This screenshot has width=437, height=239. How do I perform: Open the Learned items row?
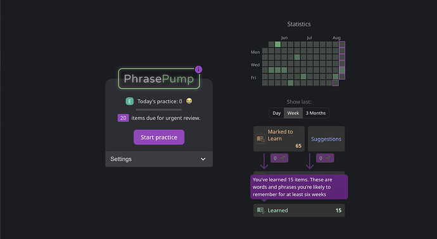coord(299,210)
